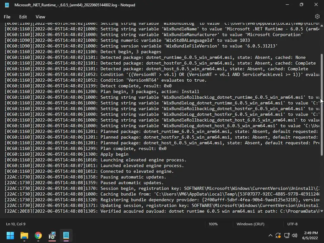Click the Notepad app icon in title bar
The width and height of the screenshot is (324, 243).
pos(7,5)
